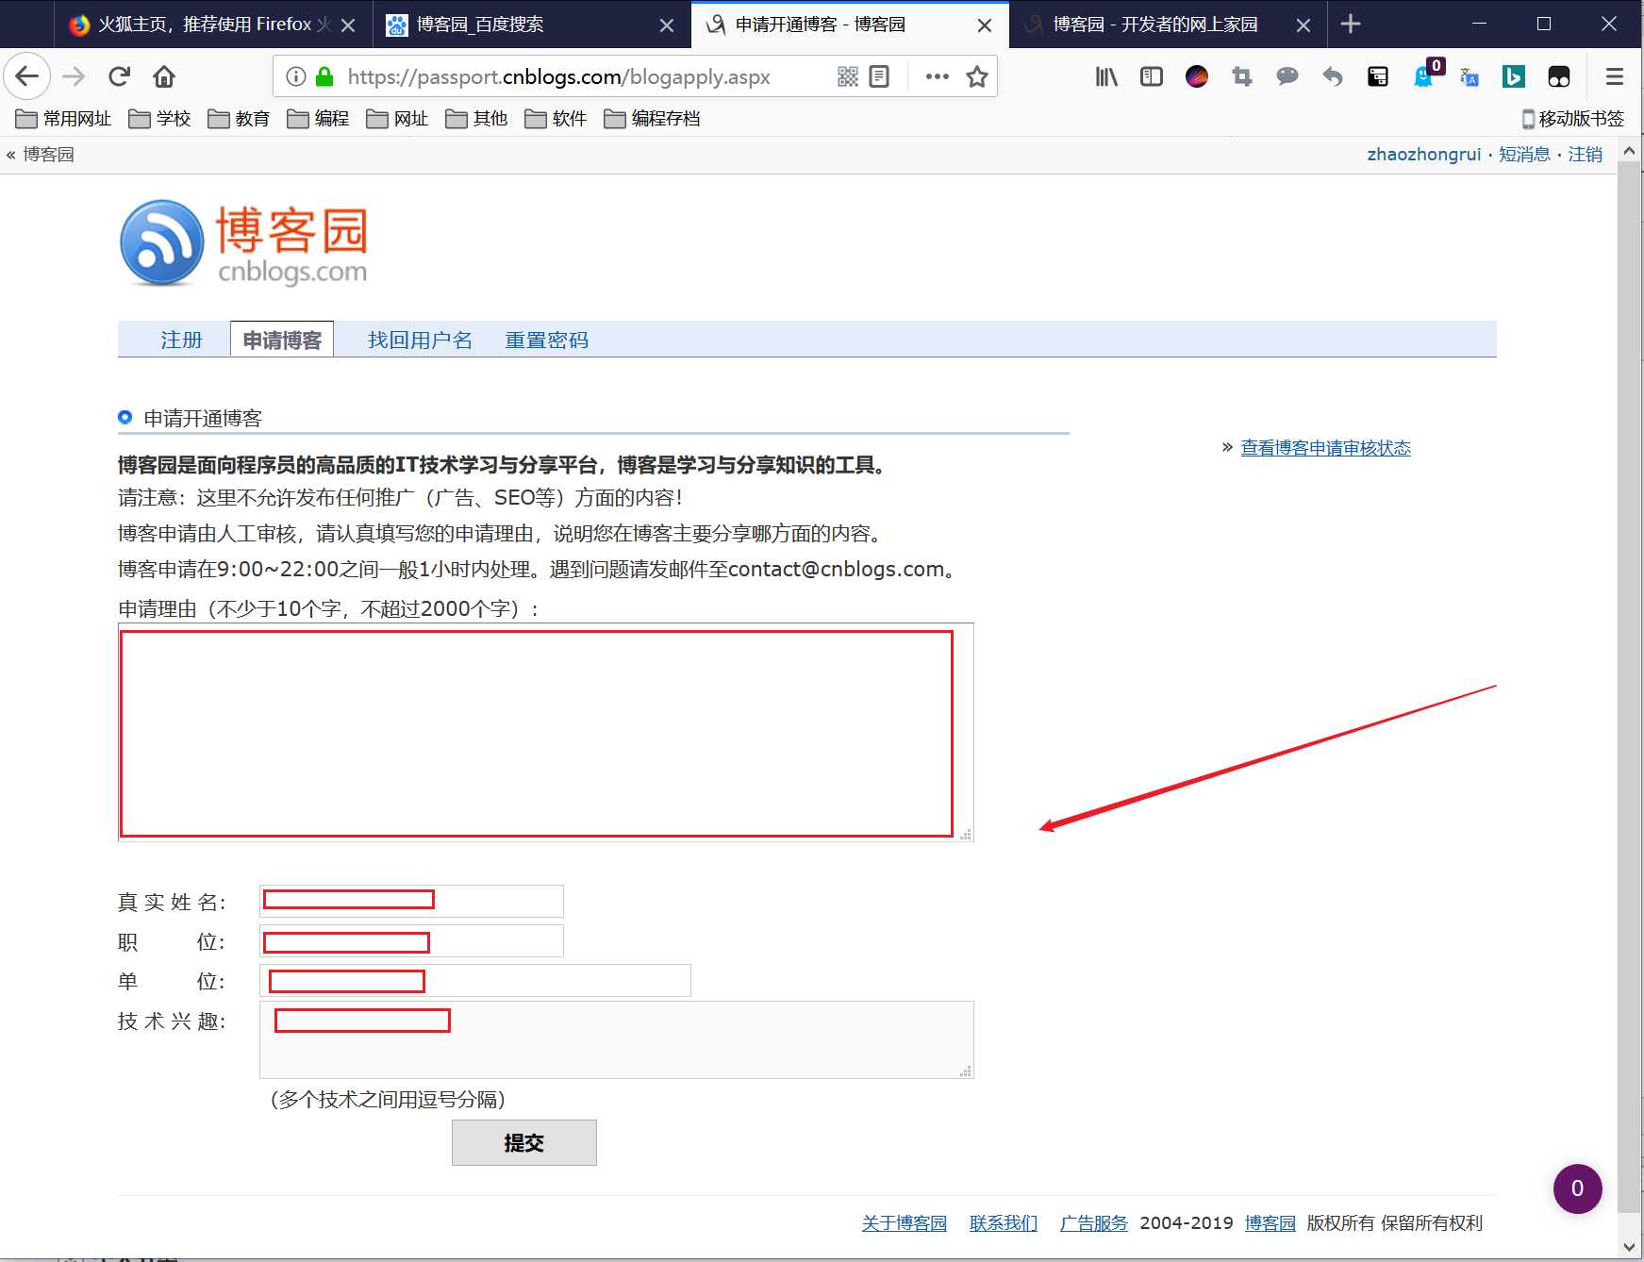Click the Bing extension icon

click(1514, 76)
